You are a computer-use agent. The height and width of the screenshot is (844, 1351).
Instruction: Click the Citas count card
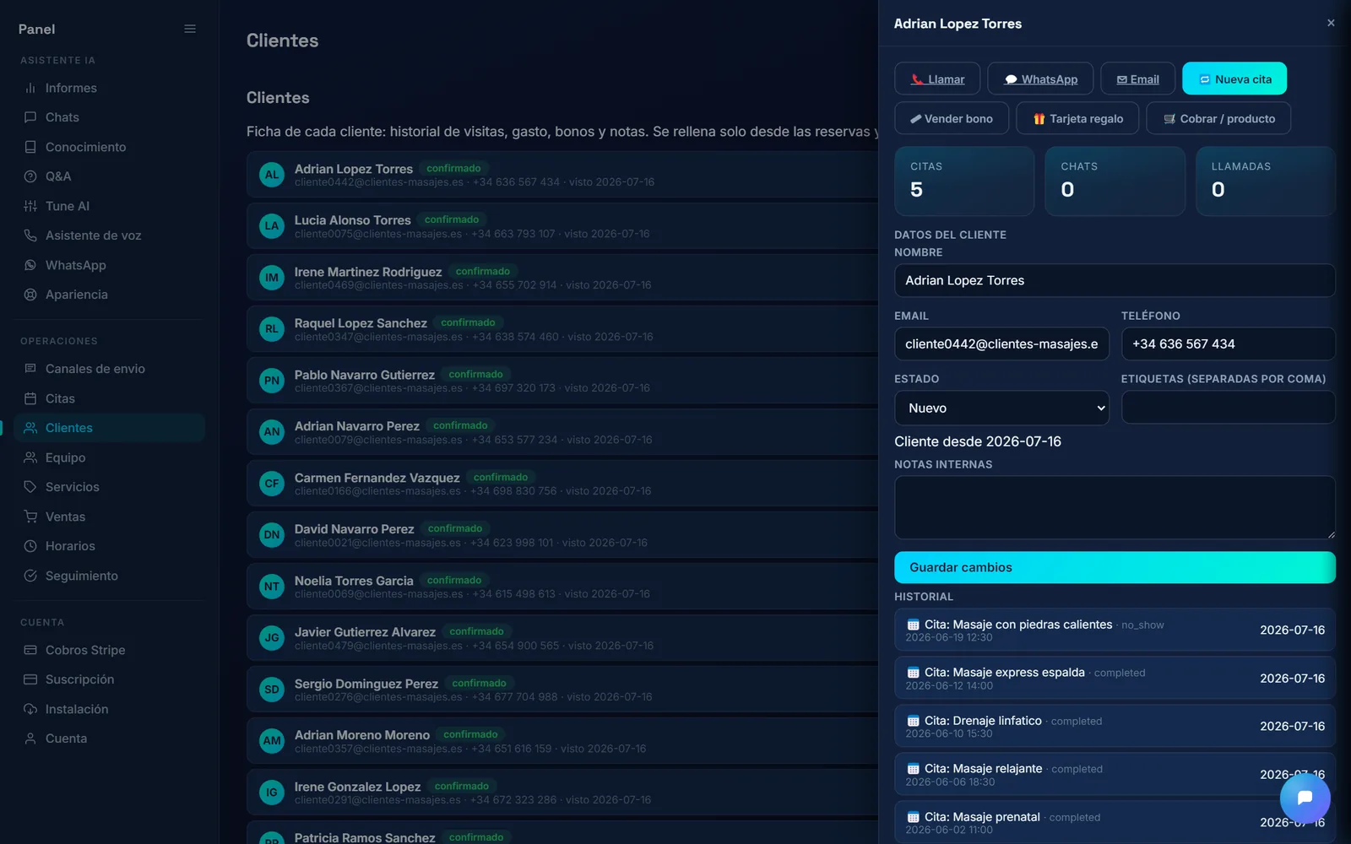pos(964,181)
